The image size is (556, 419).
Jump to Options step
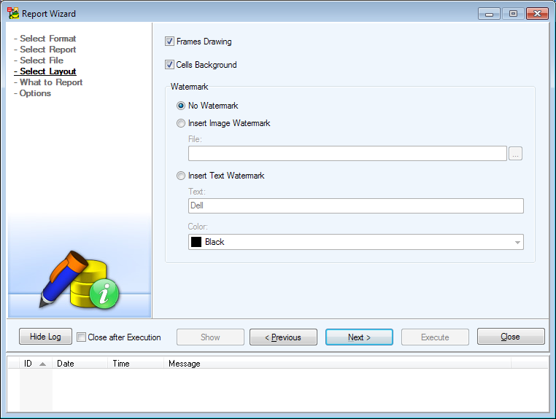point(32,93)
